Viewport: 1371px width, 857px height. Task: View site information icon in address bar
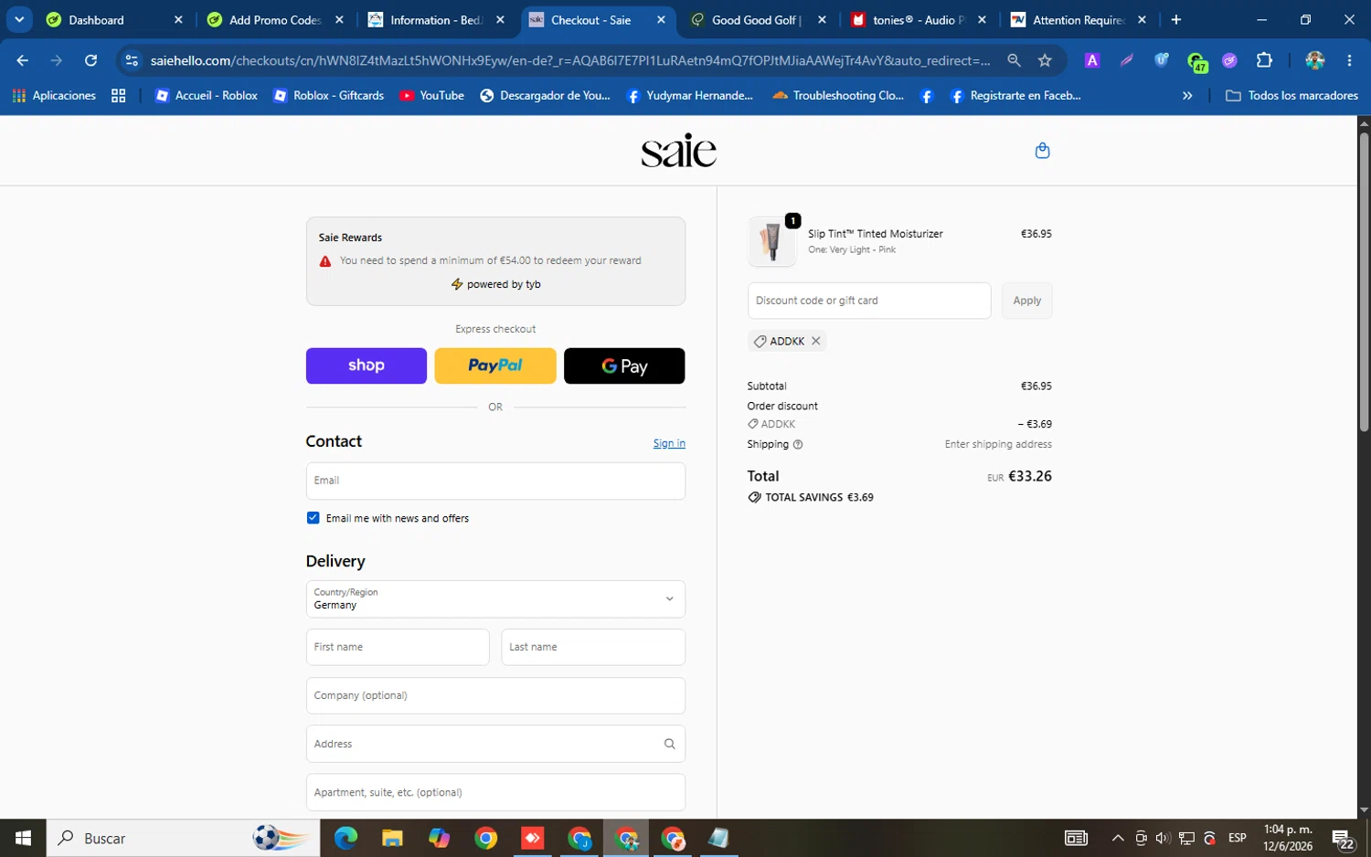click(132, 60)
